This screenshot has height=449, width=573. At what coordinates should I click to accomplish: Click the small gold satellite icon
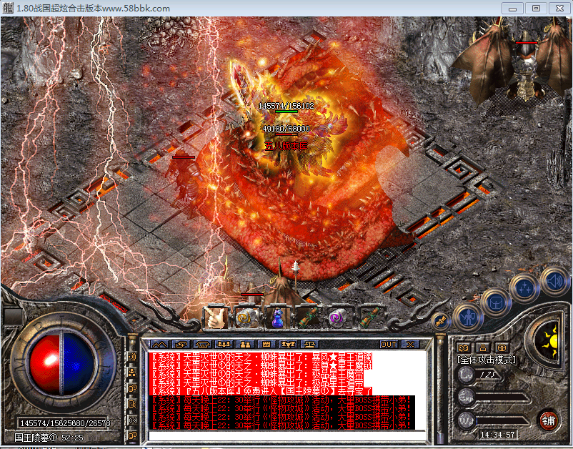click(441, 321)
